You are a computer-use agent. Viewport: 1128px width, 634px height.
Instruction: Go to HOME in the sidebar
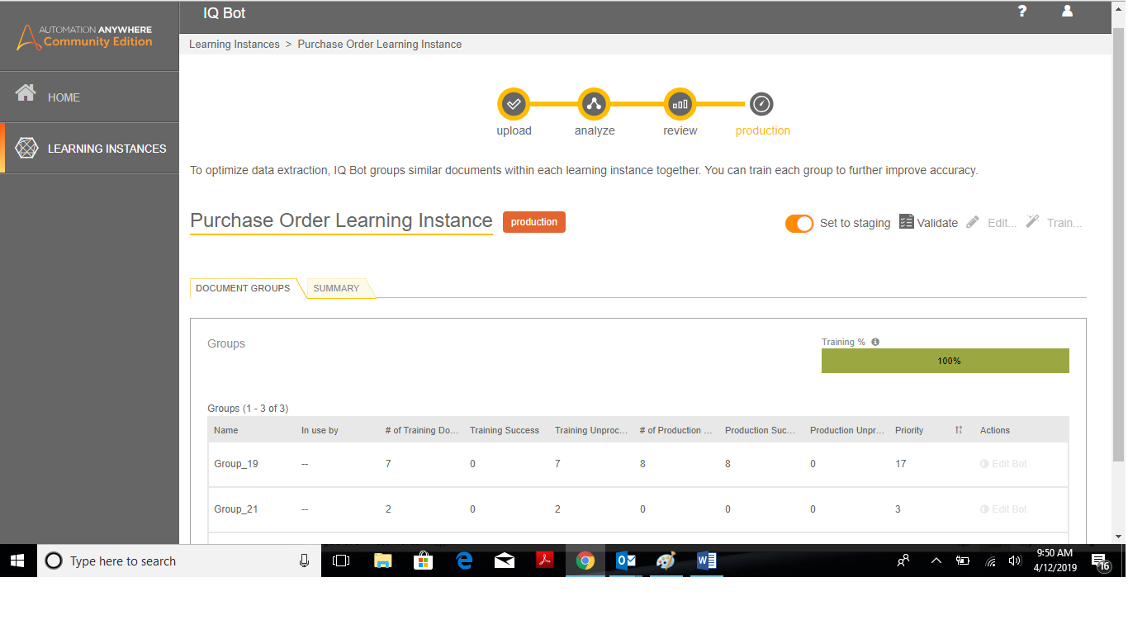click(89, 97)
